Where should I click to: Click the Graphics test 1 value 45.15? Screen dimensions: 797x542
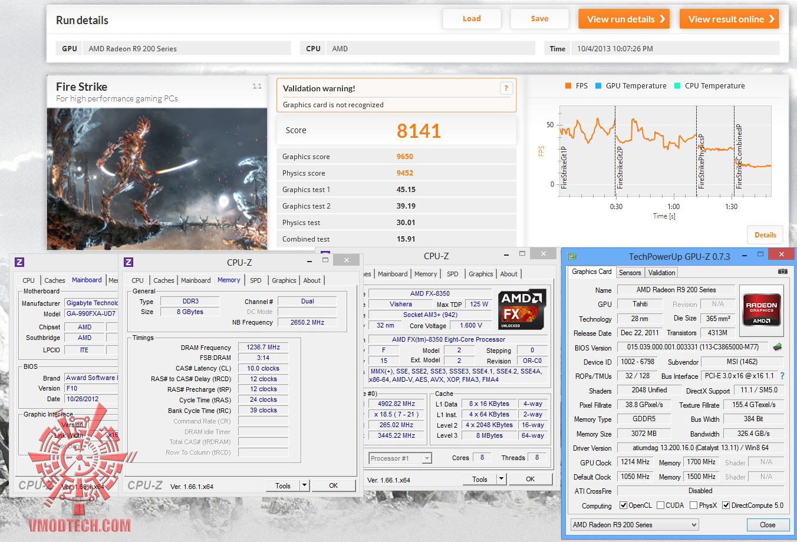tap(406, 190)
